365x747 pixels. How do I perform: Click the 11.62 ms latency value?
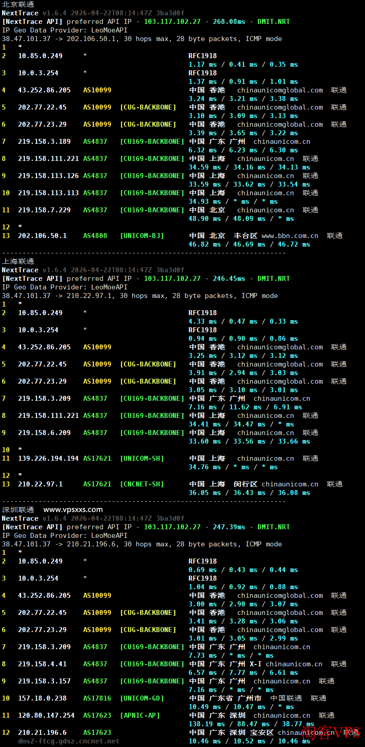click(245, 407)
